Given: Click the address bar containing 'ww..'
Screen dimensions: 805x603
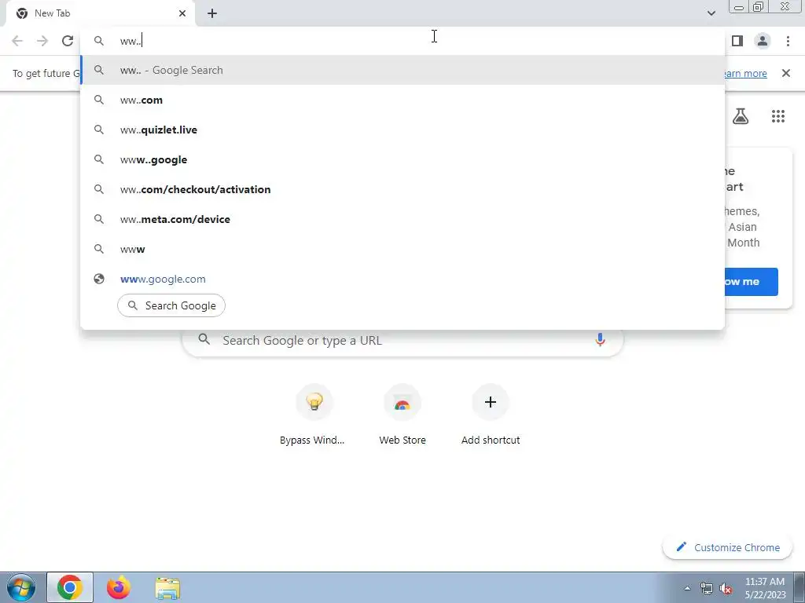Looking at the screenshot, I should pyautogui.click(x=402, y=41).
